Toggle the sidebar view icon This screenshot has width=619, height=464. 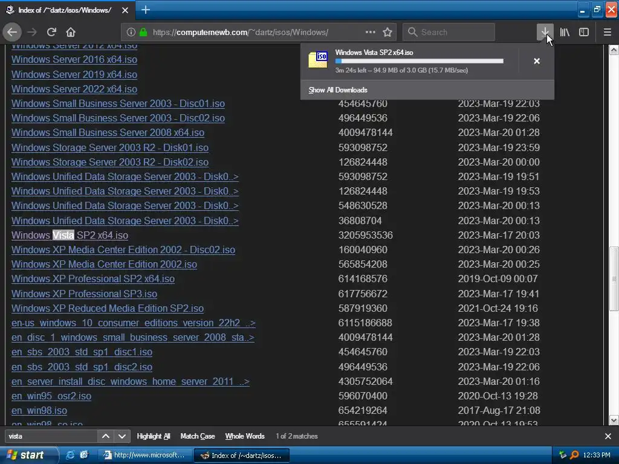click(x=584, y=32)
